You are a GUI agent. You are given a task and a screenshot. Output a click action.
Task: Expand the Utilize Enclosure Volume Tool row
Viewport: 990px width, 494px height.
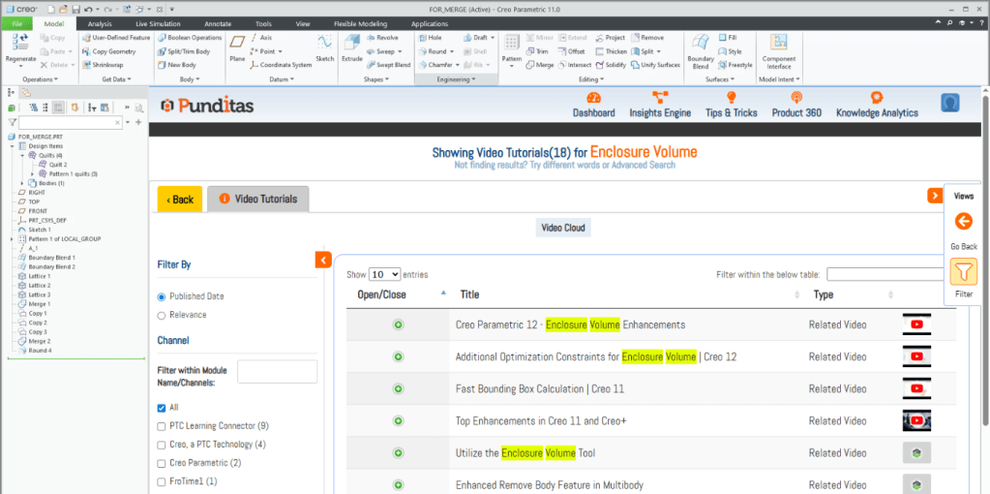coord(398,453)
